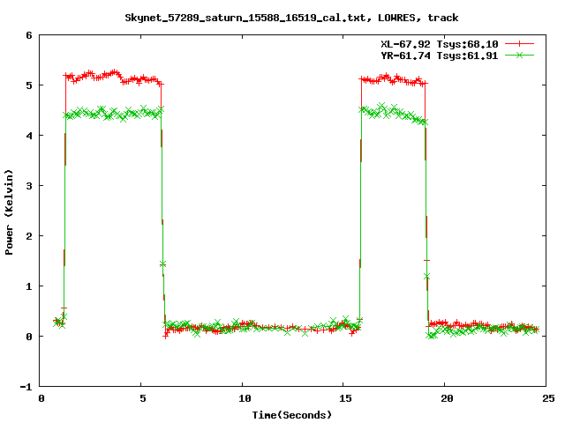Click the y-axis tick label 1

tap(29, 286)
